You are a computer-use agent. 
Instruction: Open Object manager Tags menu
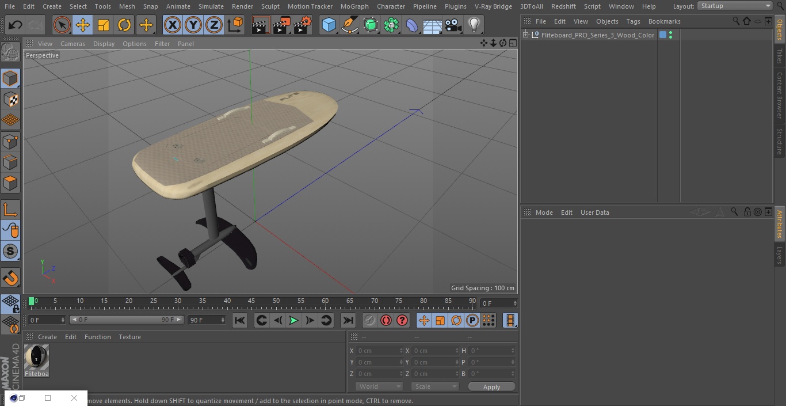point(633,21)
